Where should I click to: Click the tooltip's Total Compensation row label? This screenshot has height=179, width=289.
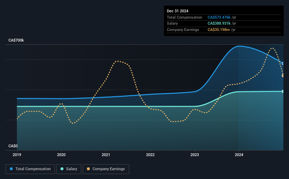click(184, 17)
